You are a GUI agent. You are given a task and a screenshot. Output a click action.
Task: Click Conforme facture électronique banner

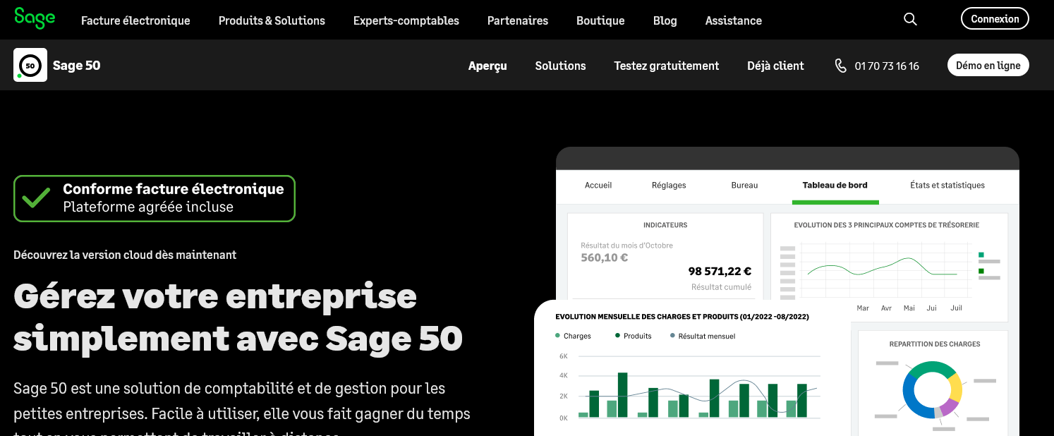click(155, 198)
